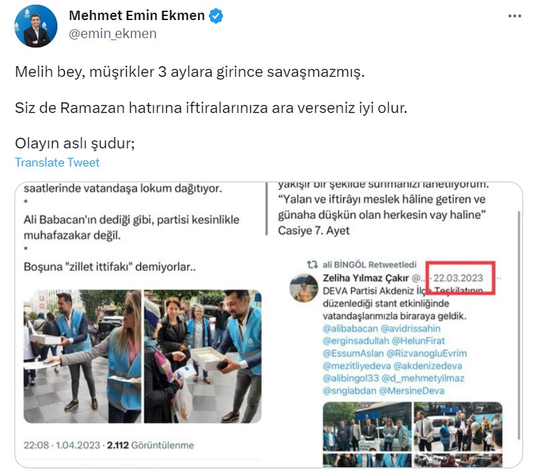Open the street crowd photo thumbnail

(458, 427)
